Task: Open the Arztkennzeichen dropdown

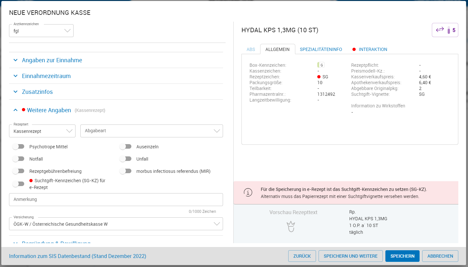Action: [x=41, y=31]
